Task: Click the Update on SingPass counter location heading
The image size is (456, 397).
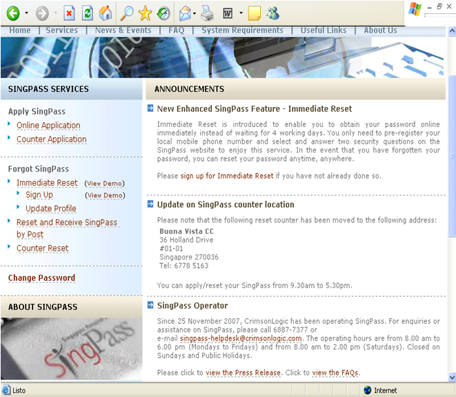Action: [226, 204]
